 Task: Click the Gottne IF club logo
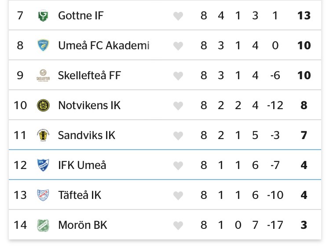coord(43,16)
